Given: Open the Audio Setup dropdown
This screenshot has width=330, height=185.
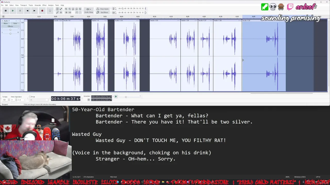Looking at the screenshot, I should coord(89,11).
